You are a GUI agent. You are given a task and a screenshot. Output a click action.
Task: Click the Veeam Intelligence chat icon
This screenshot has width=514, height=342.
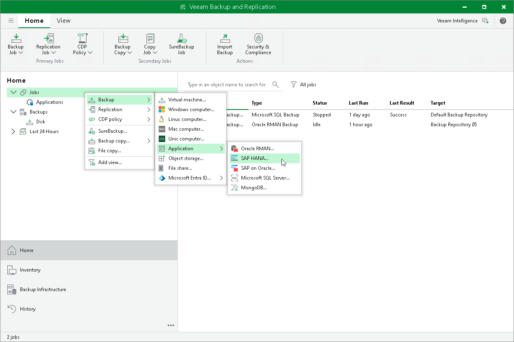(x=485, y=21)
